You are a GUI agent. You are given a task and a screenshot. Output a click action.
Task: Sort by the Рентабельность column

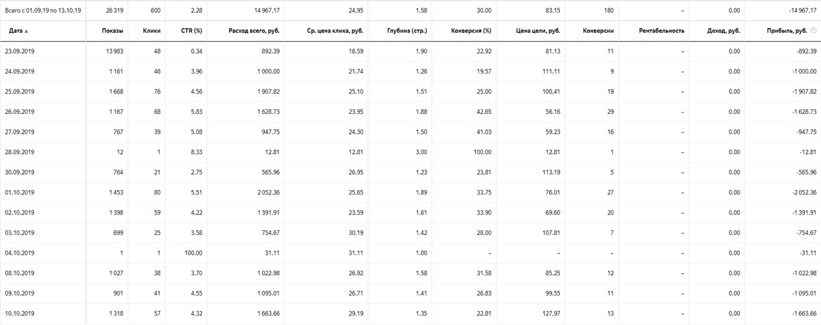coord(662,31)
